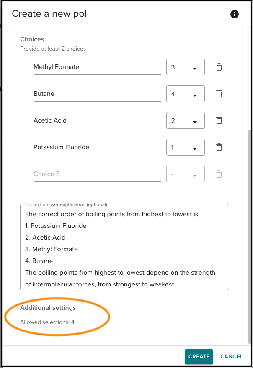The image size is (253, 368).
Task: Delete the Potassium Fluoride choice with its trash icon
Action: [219, 147]
